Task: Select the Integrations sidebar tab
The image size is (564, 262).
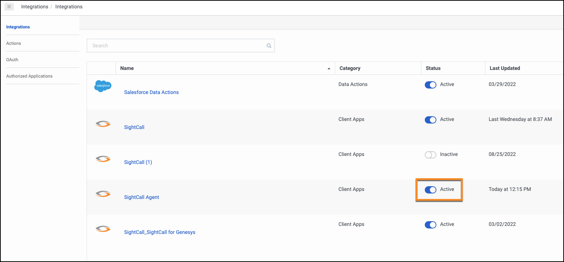Action: click(x=18, y=27)
